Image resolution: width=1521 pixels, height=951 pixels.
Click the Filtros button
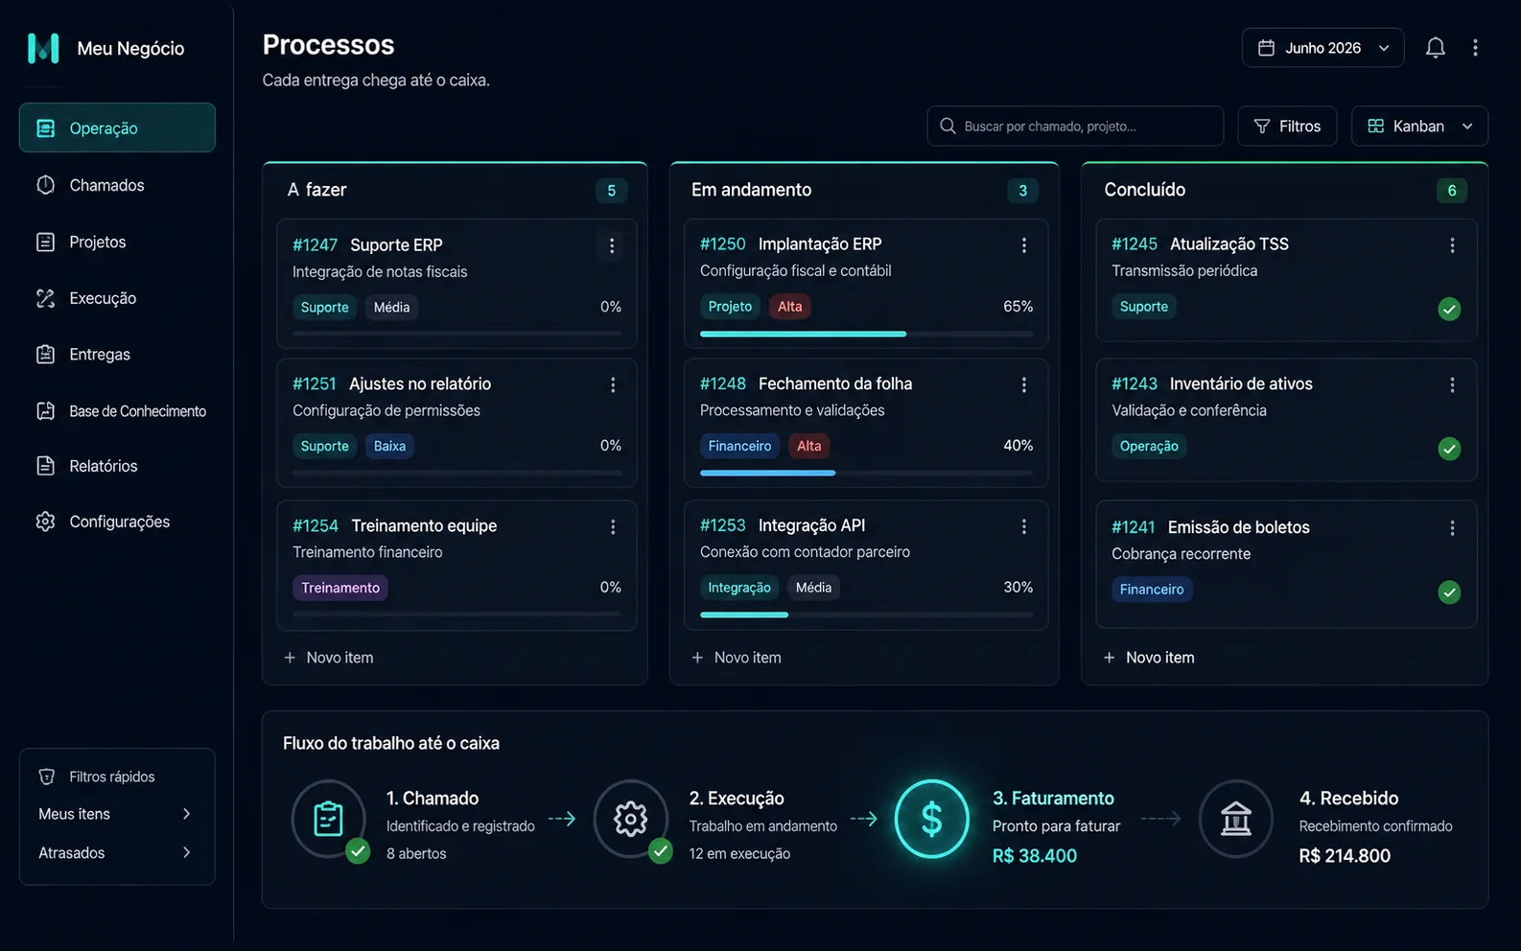click(x=1287, y=126)
